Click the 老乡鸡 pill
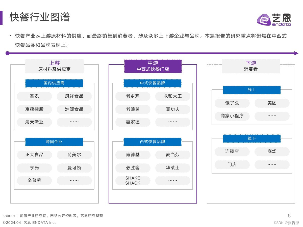Viewport: 303px width, 227px height. [133, 96]
